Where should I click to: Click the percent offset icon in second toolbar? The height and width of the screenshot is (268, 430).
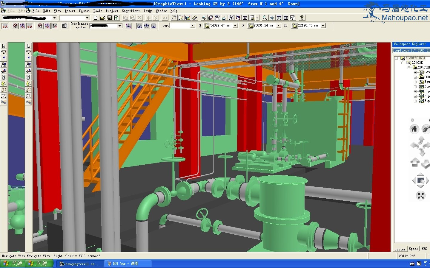coord(55,26)
